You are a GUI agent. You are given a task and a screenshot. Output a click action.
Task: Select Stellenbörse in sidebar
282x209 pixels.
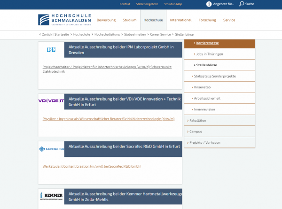tap(219, 65)
